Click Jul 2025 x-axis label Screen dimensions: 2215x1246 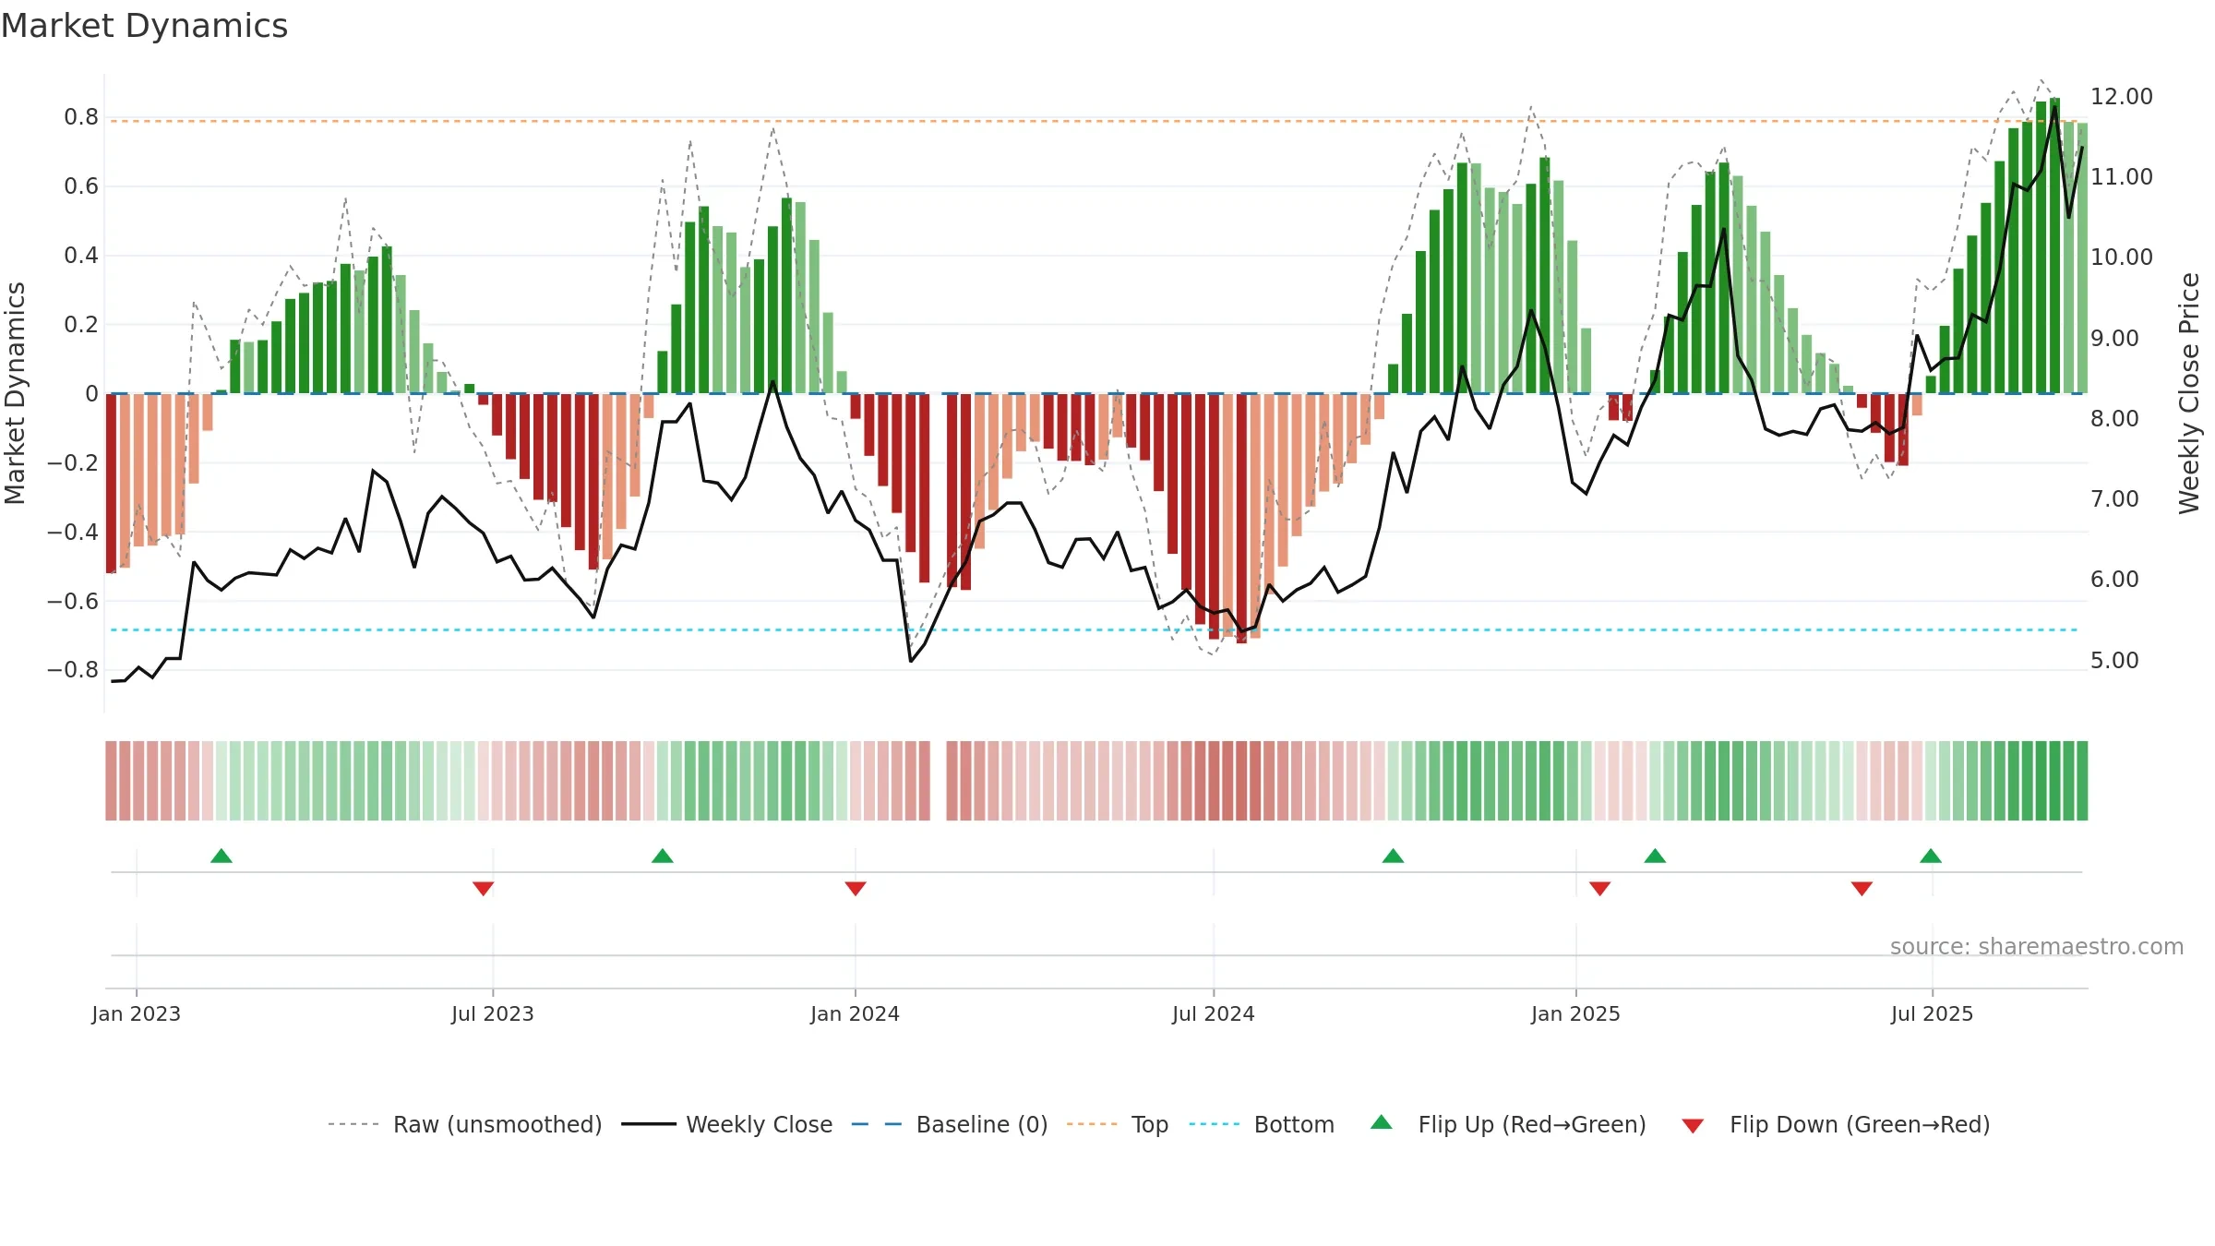pos(1933,1013)
